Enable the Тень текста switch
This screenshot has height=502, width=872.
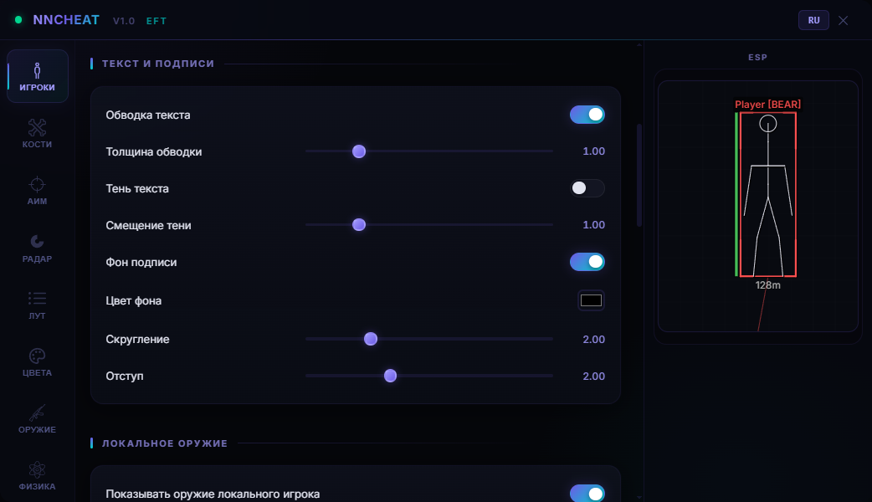[x=587, y=188]
